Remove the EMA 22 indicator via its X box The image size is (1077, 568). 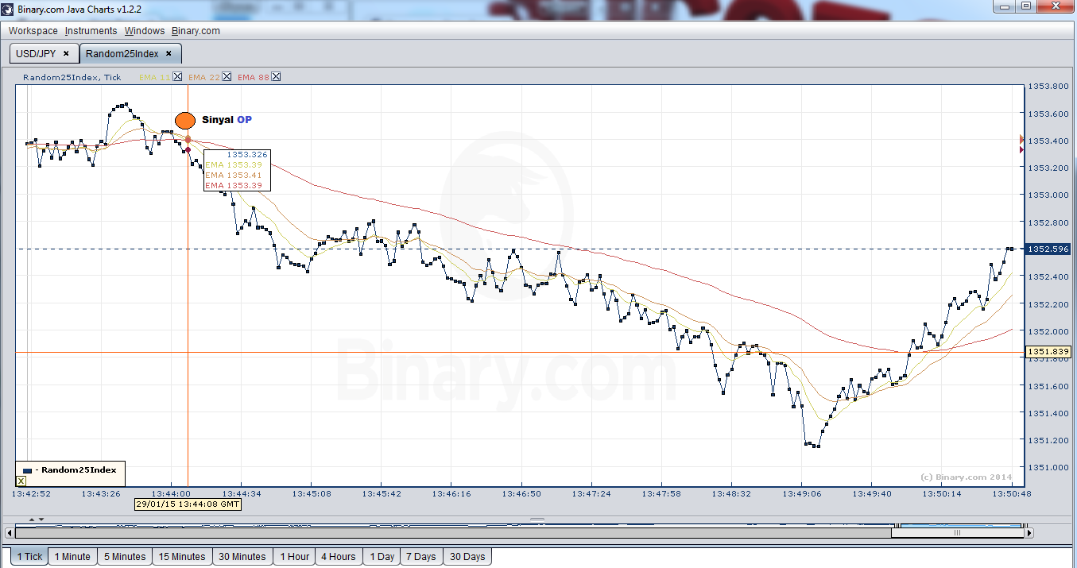click(227, 77)
